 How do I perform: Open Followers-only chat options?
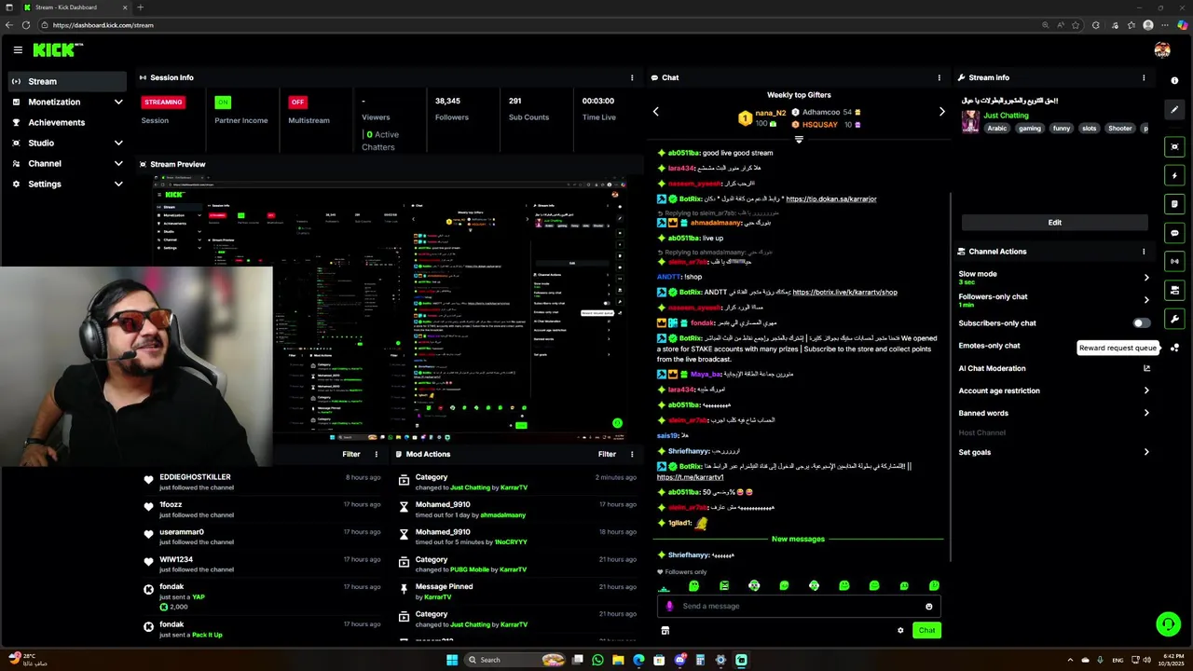click(1054, 300)
